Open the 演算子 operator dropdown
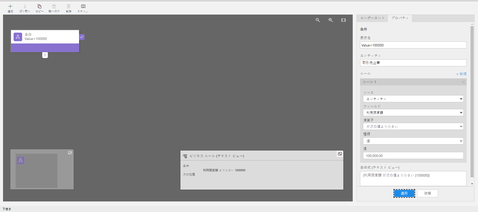This screenshot has height=212, width=478. coord(413,126)
